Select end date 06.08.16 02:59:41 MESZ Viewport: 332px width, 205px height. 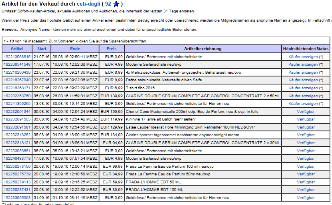[x=75, y=56]
